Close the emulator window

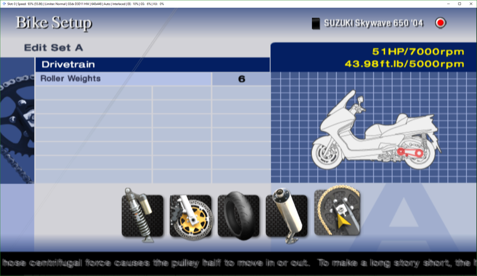coord(471,4)
